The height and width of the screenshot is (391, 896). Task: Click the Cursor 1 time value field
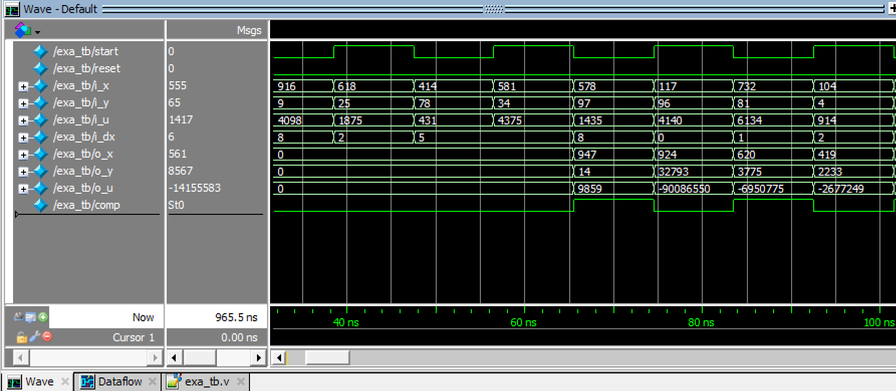point(216,337)
